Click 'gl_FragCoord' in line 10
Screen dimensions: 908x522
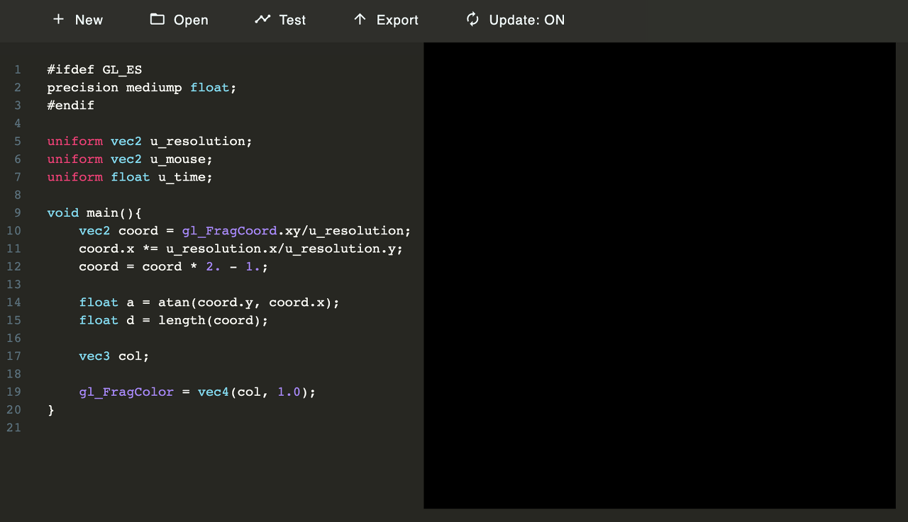229,231
